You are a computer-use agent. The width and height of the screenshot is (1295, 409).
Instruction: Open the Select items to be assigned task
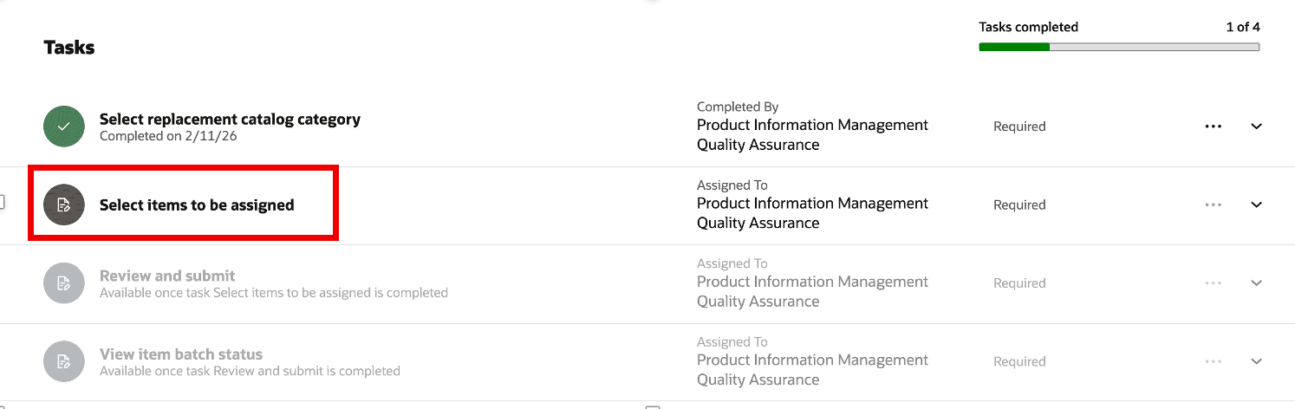coord(197,205)
